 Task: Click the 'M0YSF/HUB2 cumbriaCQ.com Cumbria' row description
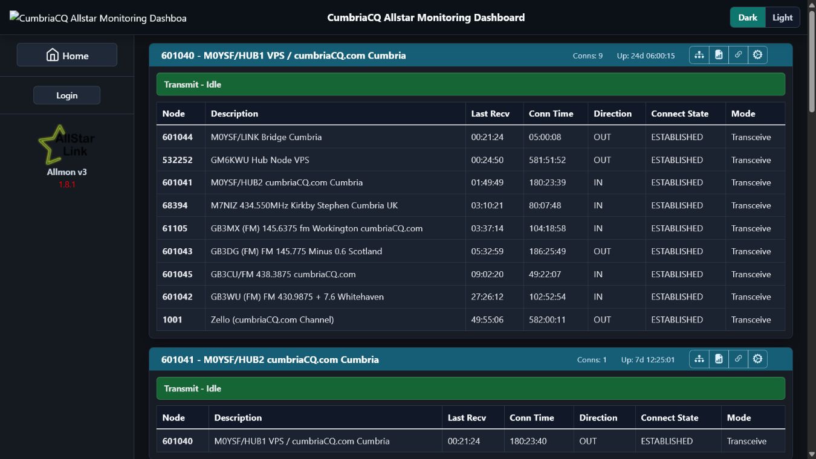[x=287, y=182]
